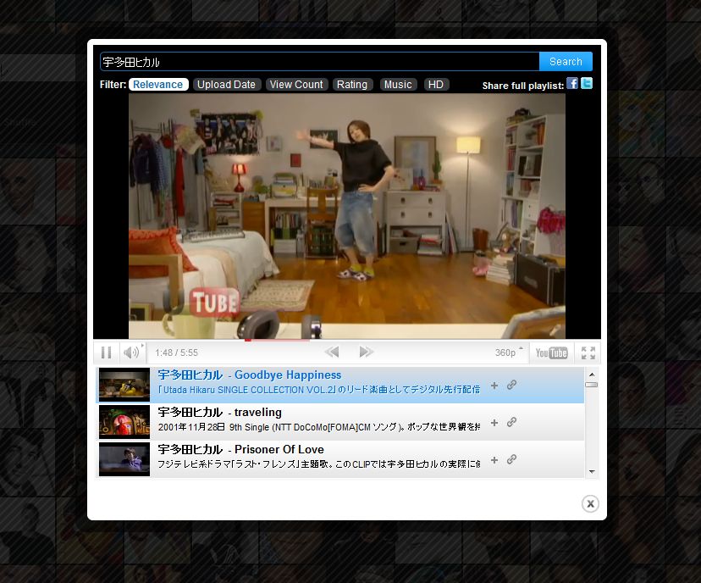Mute the video volume speaker icon
The width and height of the screenshot is (701, 583).
(132, 353)
